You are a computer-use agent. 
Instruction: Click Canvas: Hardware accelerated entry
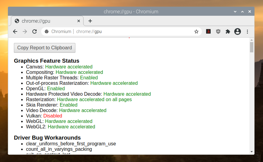(59, 67)
